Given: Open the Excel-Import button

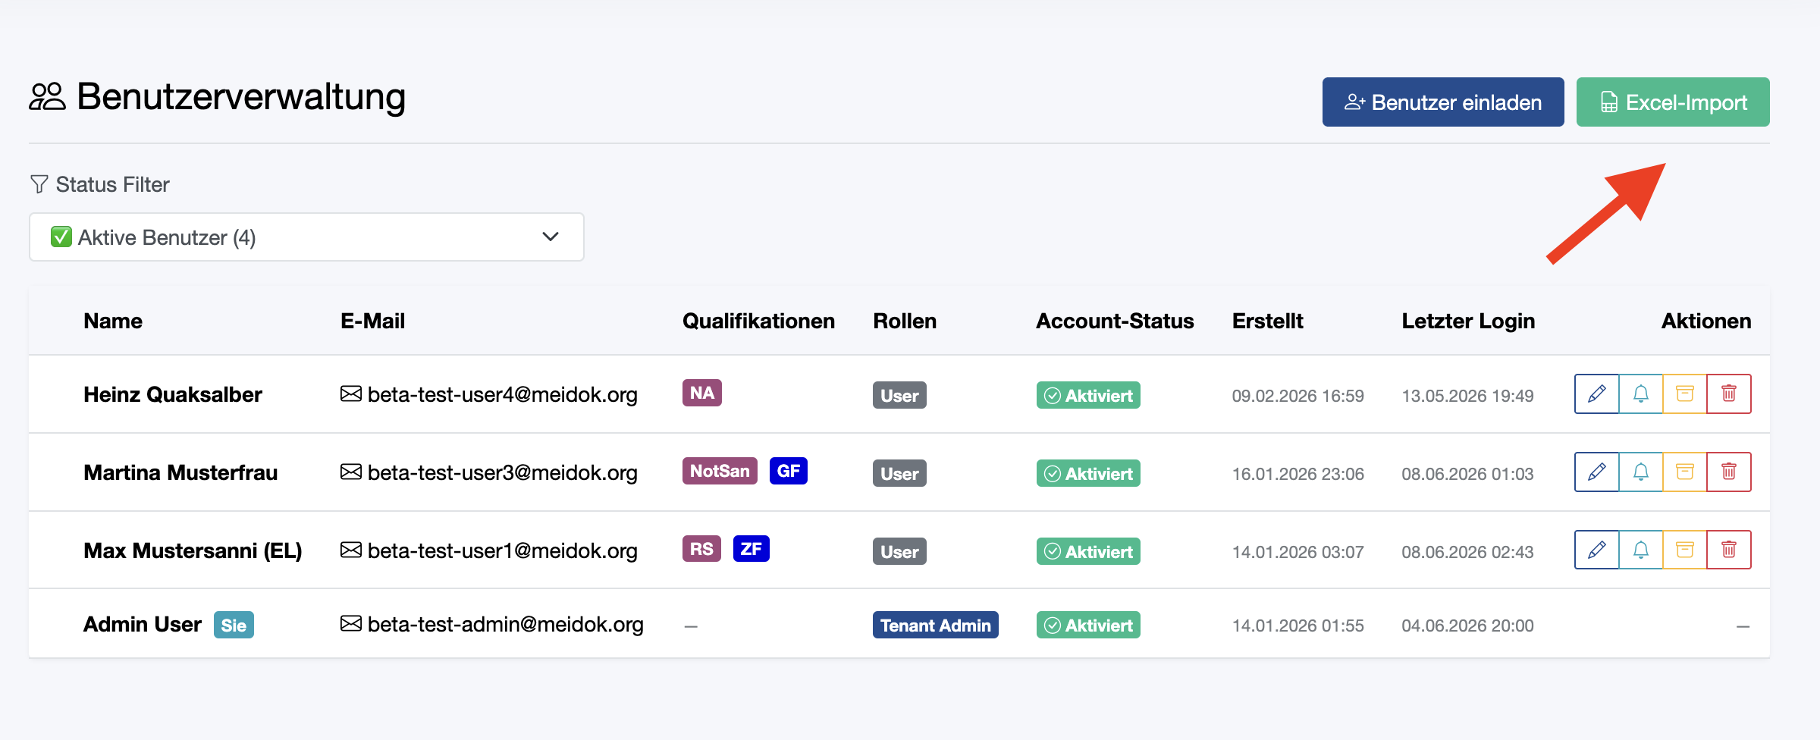Looking at the screenshot, I should [1672, 102].
